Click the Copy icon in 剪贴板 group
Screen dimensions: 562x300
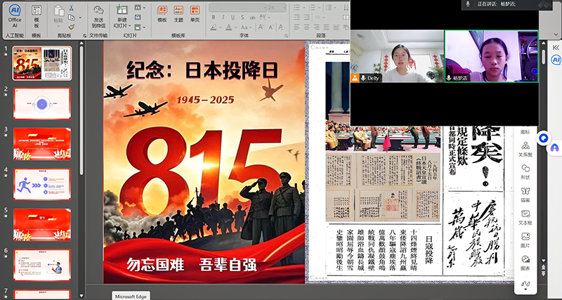point(72,17)
